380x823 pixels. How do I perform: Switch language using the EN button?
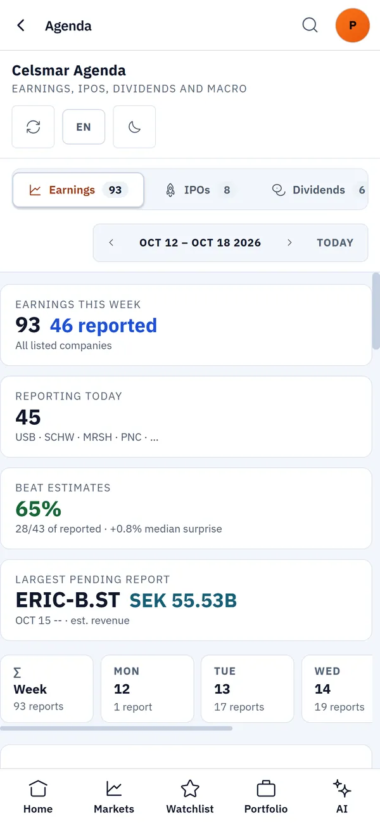click(x=84, y=127)
